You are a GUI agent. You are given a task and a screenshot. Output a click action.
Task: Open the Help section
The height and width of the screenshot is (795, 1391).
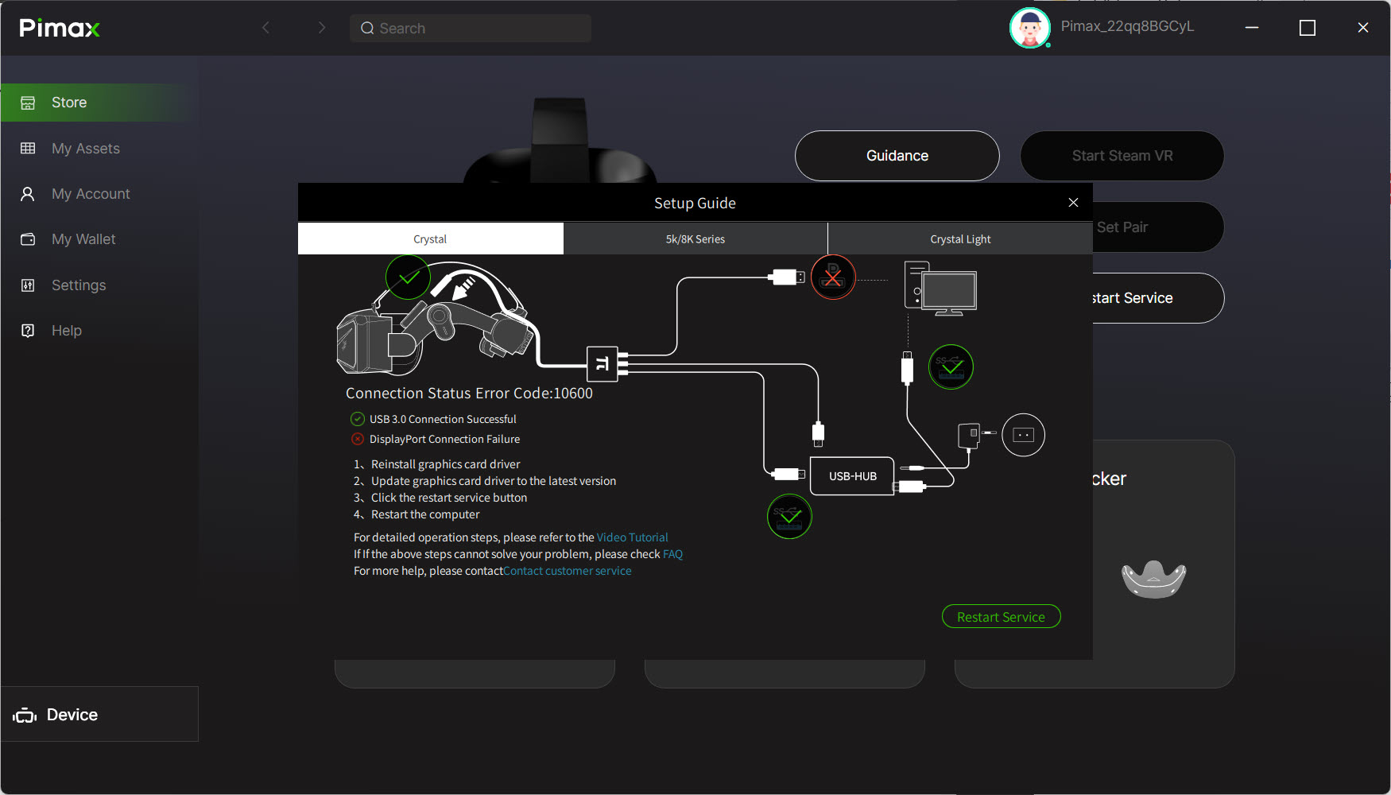coord(66,331)
